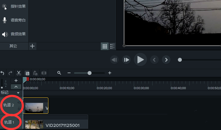Step back one frame in preview
Image resolution: width=221 pixels, height=130 pixels.
tap(115, 60)
